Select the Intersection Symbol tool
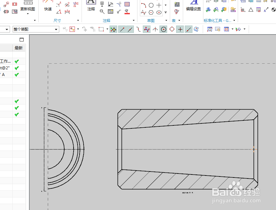The width and height of the screenshot is (276, 210). (119, 4)
